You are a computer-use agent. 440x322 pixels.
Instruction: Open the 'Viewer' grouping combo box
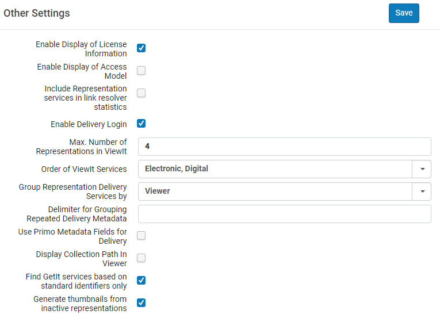click(x=275, y=191)
